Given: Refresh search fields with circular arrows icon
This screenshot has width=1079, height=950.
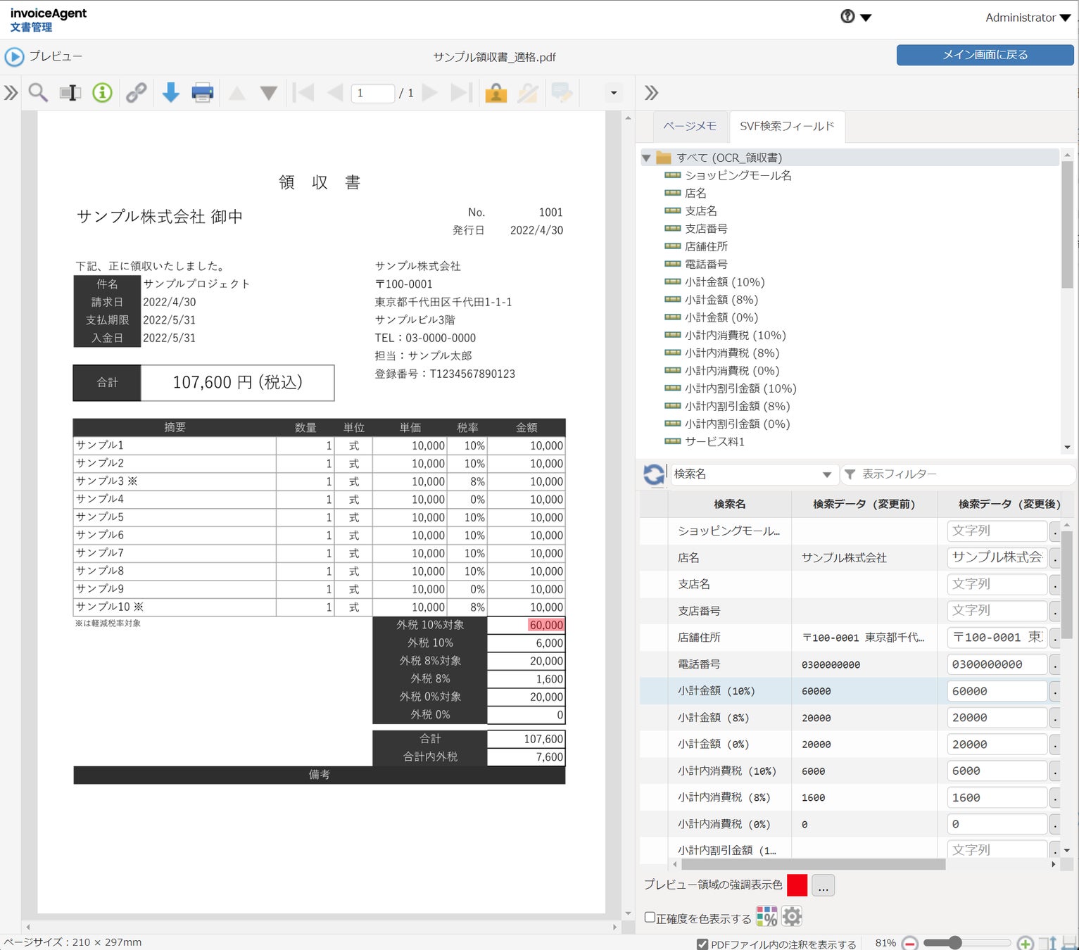Looking at the screenshot, I should click(x=654, y=474).
